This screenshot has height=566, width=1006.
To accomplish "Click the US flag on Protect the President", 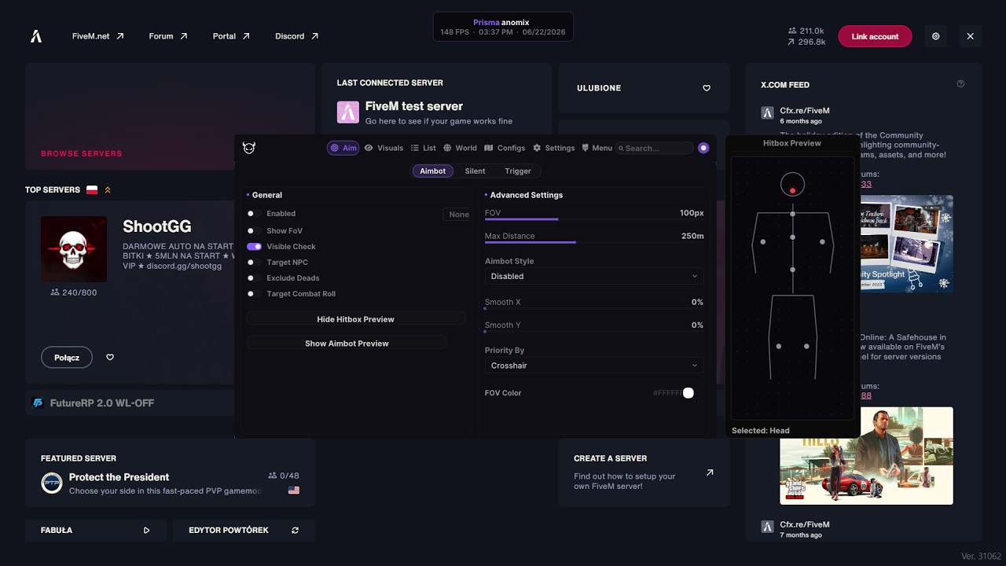I will (x=294, y=491).
